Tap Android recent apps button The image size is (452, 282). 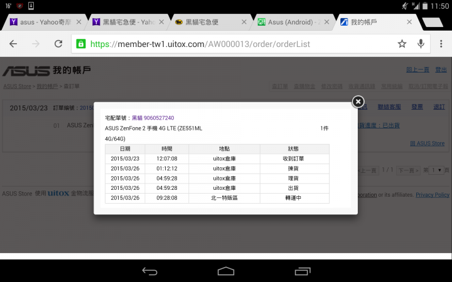303,271
